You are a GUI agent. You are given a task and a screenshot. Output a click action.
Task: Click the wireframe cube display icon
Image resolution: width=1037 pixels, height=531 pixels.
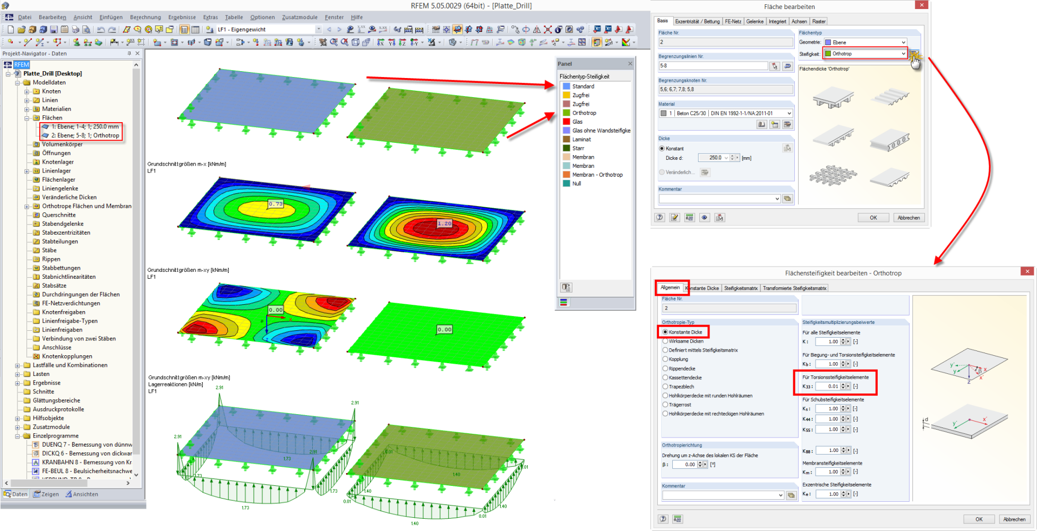point(355,42)
